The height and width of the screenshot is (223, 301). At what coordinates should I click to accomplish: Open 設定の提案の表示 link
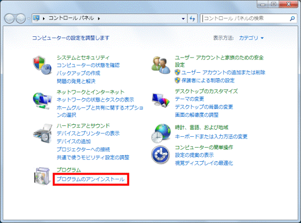click(194, 155)
